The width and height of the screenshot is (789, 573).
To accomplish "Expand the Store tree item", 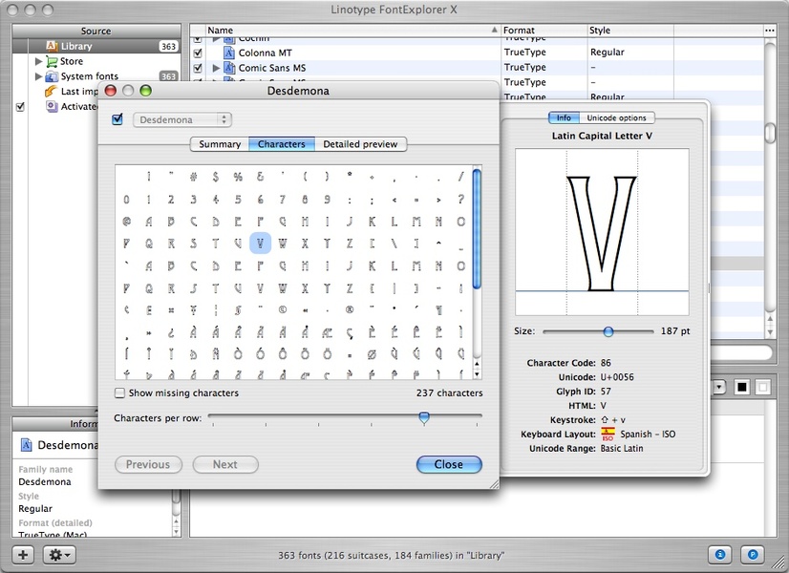I will [x=39, y=61].
